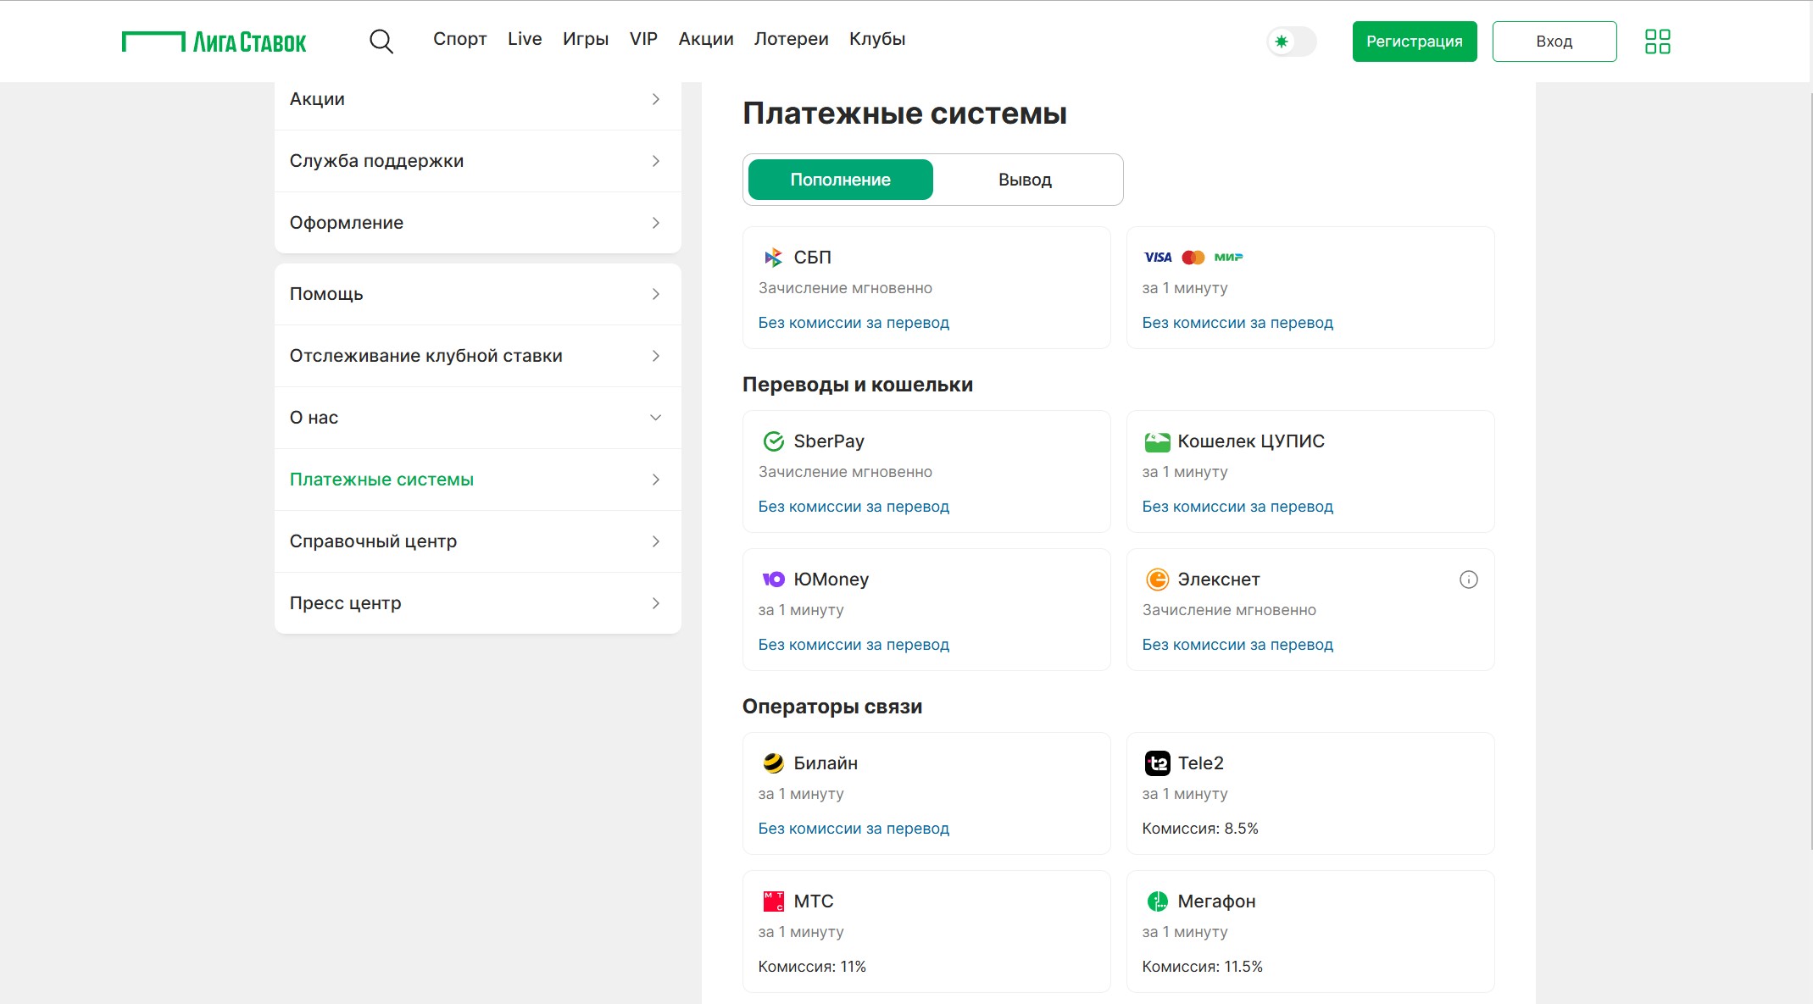Open Акции in top navigation
This screenshot has width=1813, height=1004.
(x=706, y=39)
